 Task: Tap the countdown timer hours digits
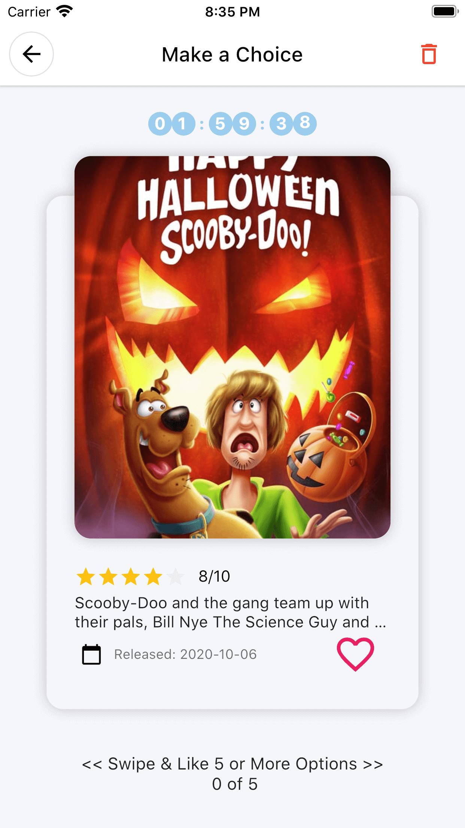(171, 124)
